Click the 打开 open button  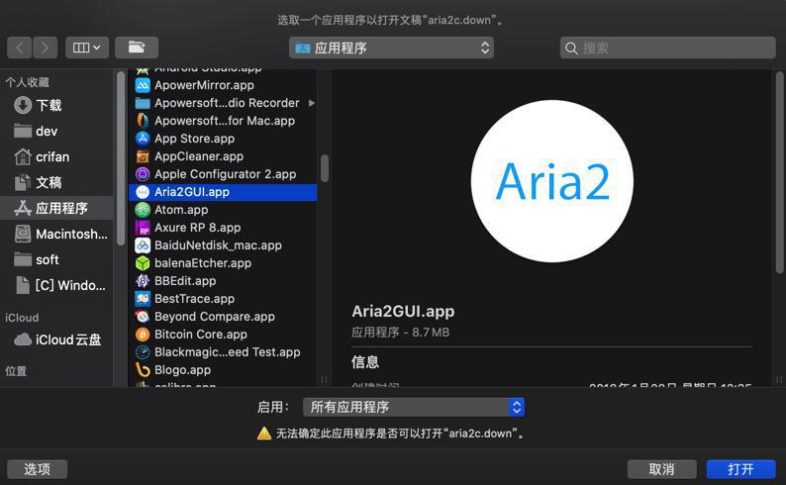click(740, 469)
